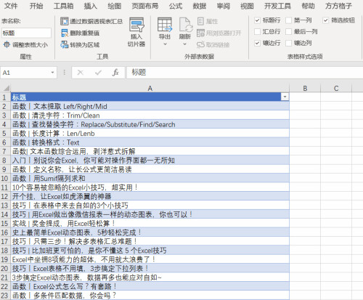Open the 文件 (File) menu
Screen dimensions: 363x300
11,6
